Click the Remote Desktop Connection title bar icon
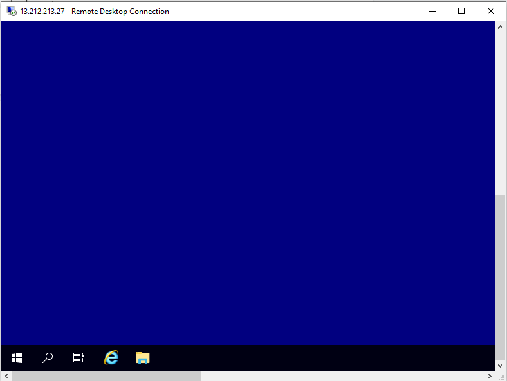Image resolution: width=507 pixels, height=381 pixels. (x=12, y=12)
